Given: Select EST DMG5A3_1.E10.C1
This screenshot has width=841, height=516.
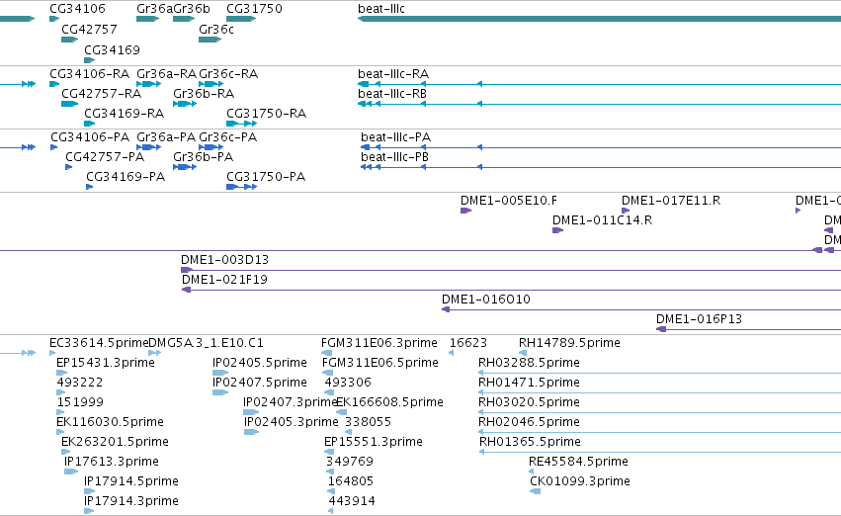Looking at the screenshot, I should [154, 353].
